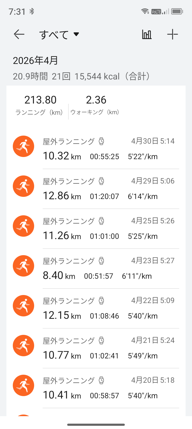Tap the 213.80 running distance total
This screenshot has width=192, height=429.
[40, 100]
